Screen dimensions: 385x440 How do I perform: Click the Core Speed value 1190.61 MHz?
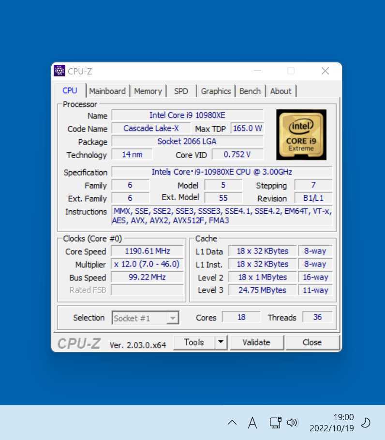(148, 251)
